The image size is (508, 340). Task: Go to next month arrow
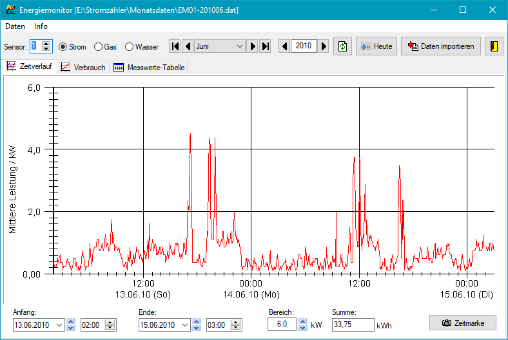pos(253,46)
